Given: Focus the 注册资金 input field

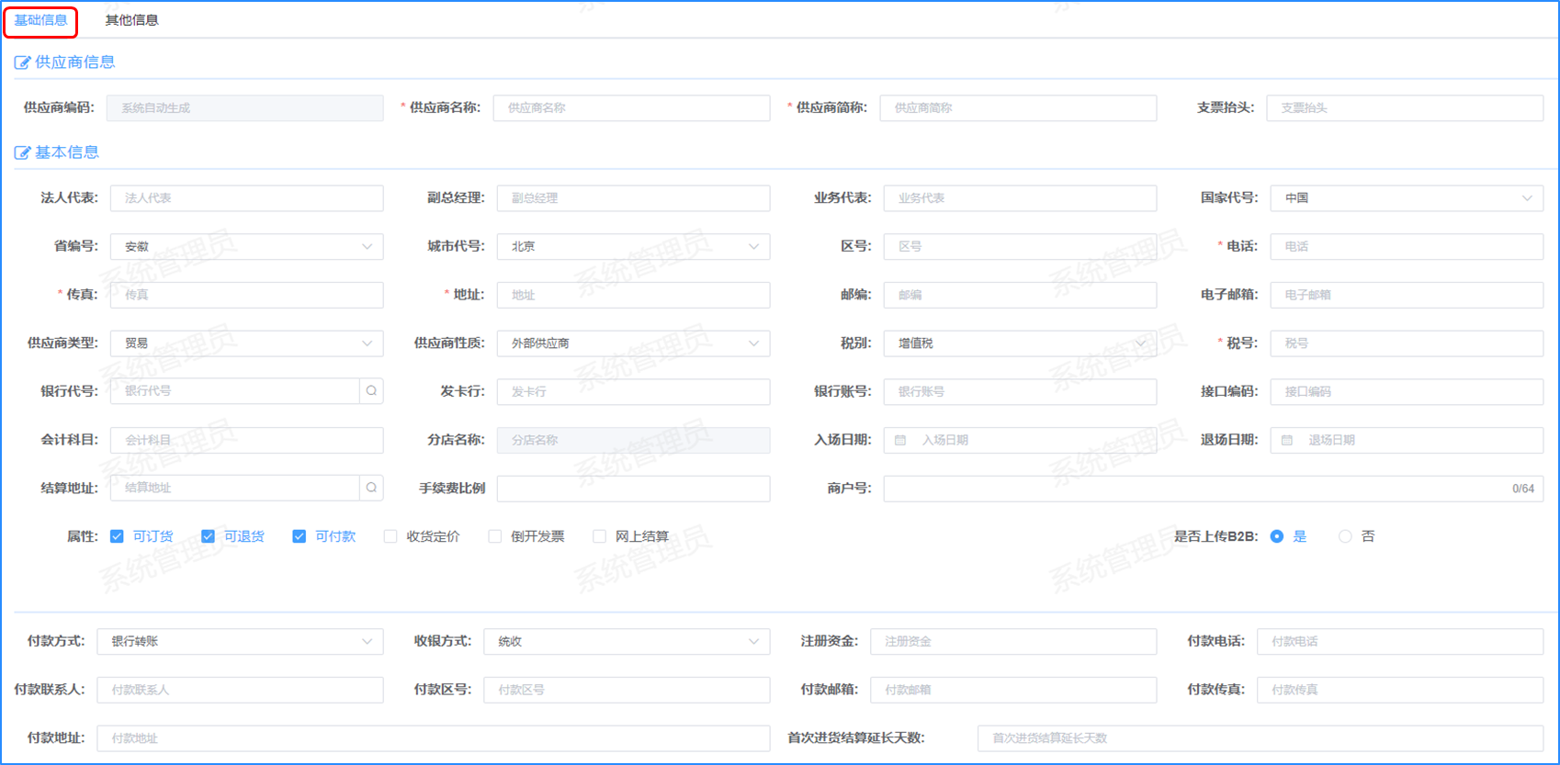Looking at the screenshot, I should [1013, 642].
